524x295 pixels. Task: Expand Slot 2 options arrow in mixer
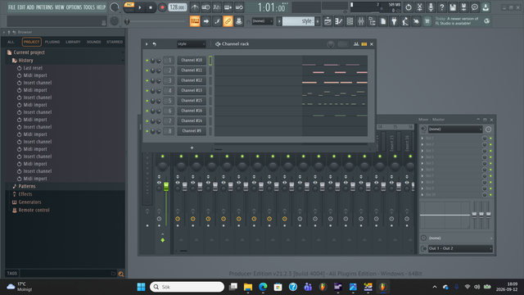click(x=422, y=144)
